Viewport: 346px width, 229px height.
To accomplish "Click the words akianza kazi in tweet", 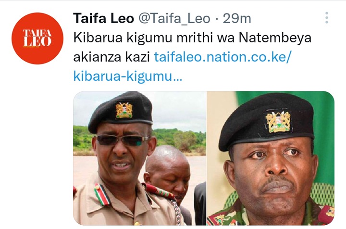I will (x=111, y=57).
